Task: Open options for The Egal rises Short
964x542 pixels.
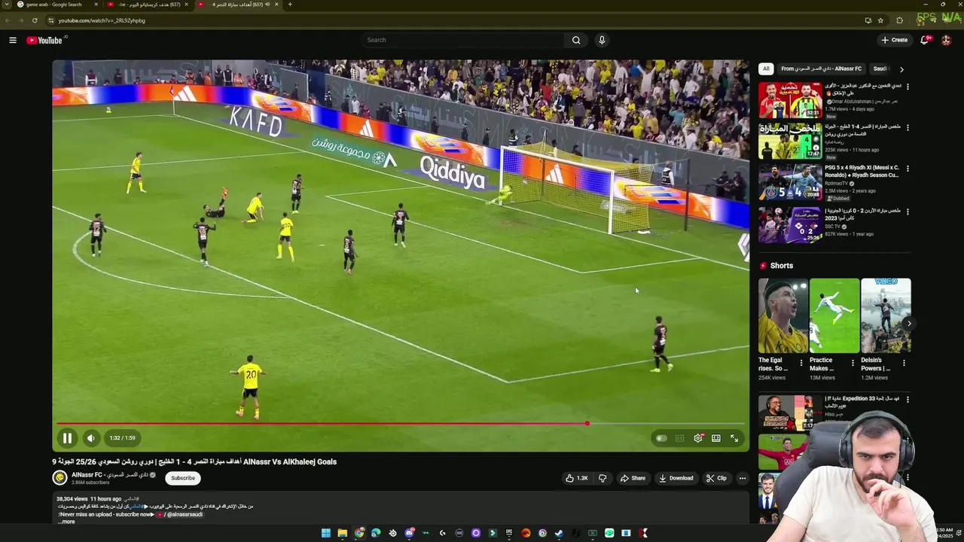Action: 801,363
